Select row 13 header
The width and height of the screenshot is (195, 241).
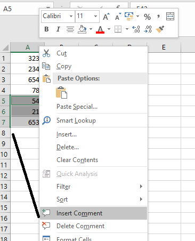5,186
